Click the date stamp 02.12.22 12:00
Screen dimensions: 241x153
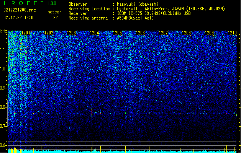tap(20, 18)
